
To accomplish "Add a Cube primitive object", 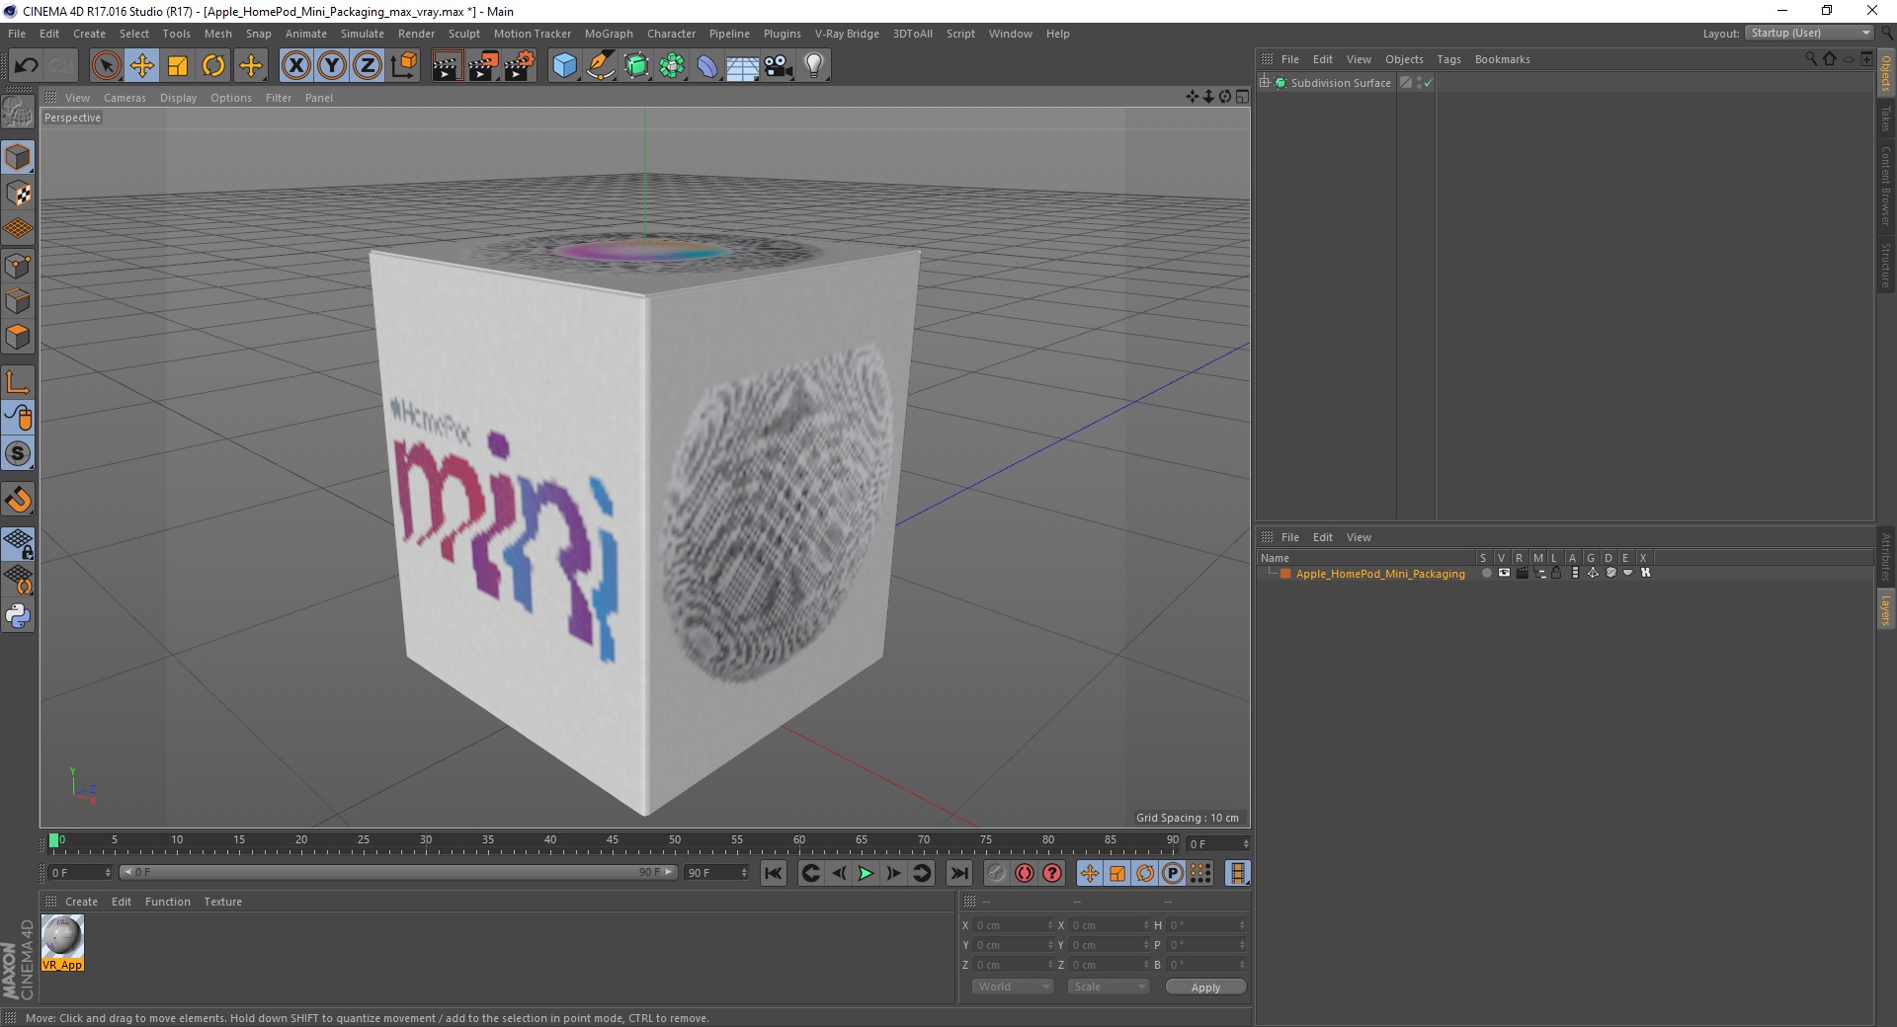I will point(564,66).
